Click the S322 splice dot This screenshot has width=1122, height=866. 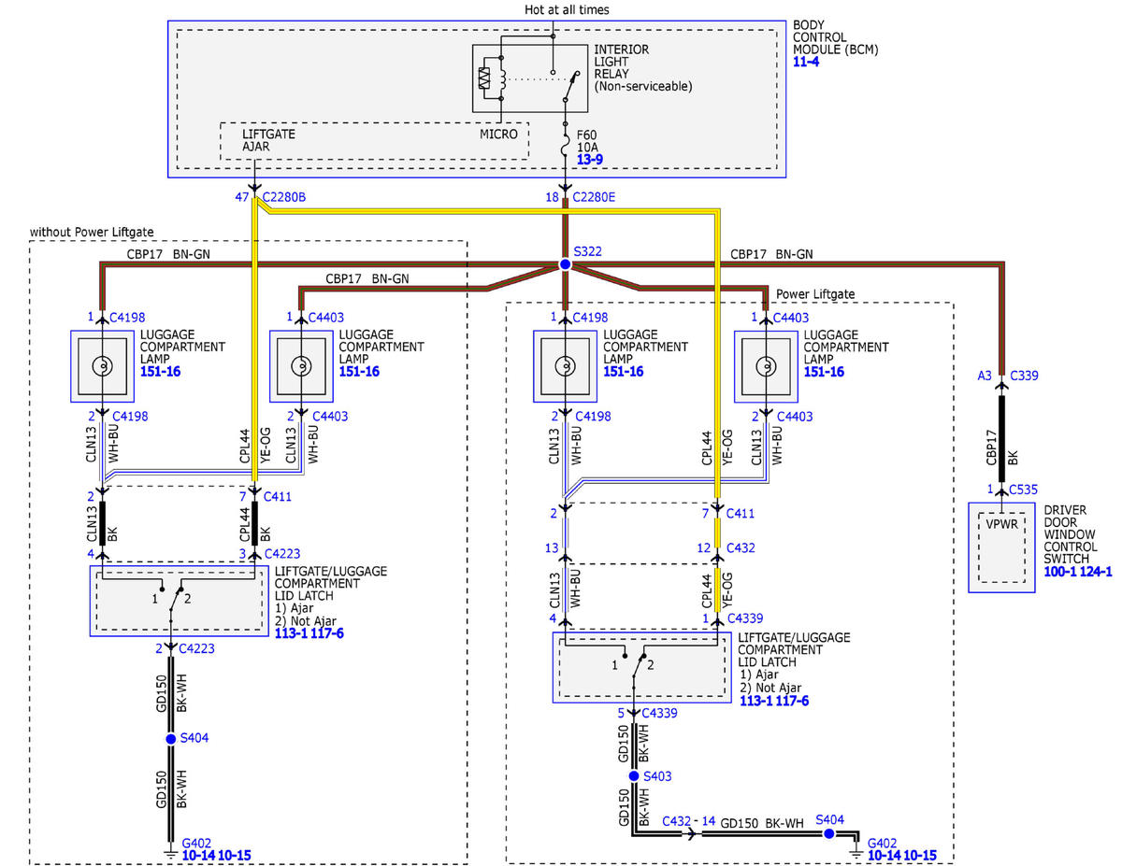(565, 265)
